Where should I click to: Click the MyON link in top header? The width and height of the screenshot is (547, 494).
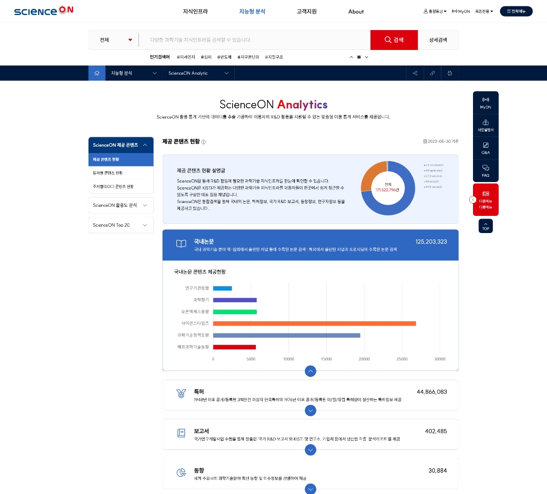point(461,11)
